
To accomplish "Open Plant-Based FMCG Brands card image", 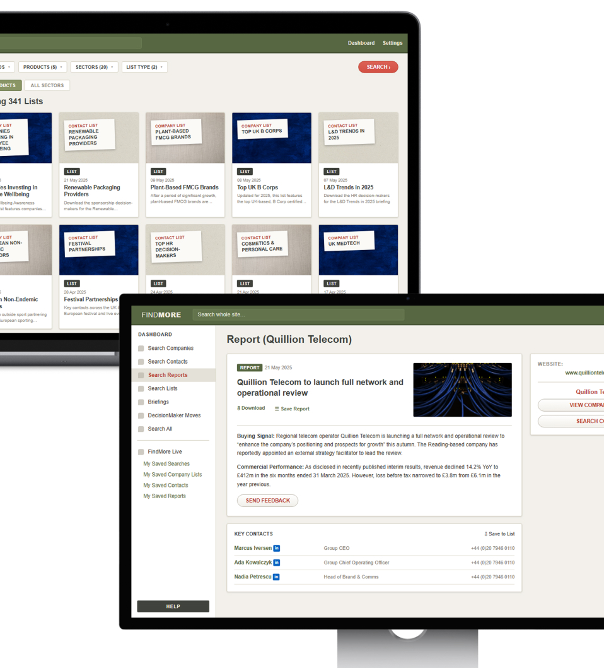I will (185, 138).
